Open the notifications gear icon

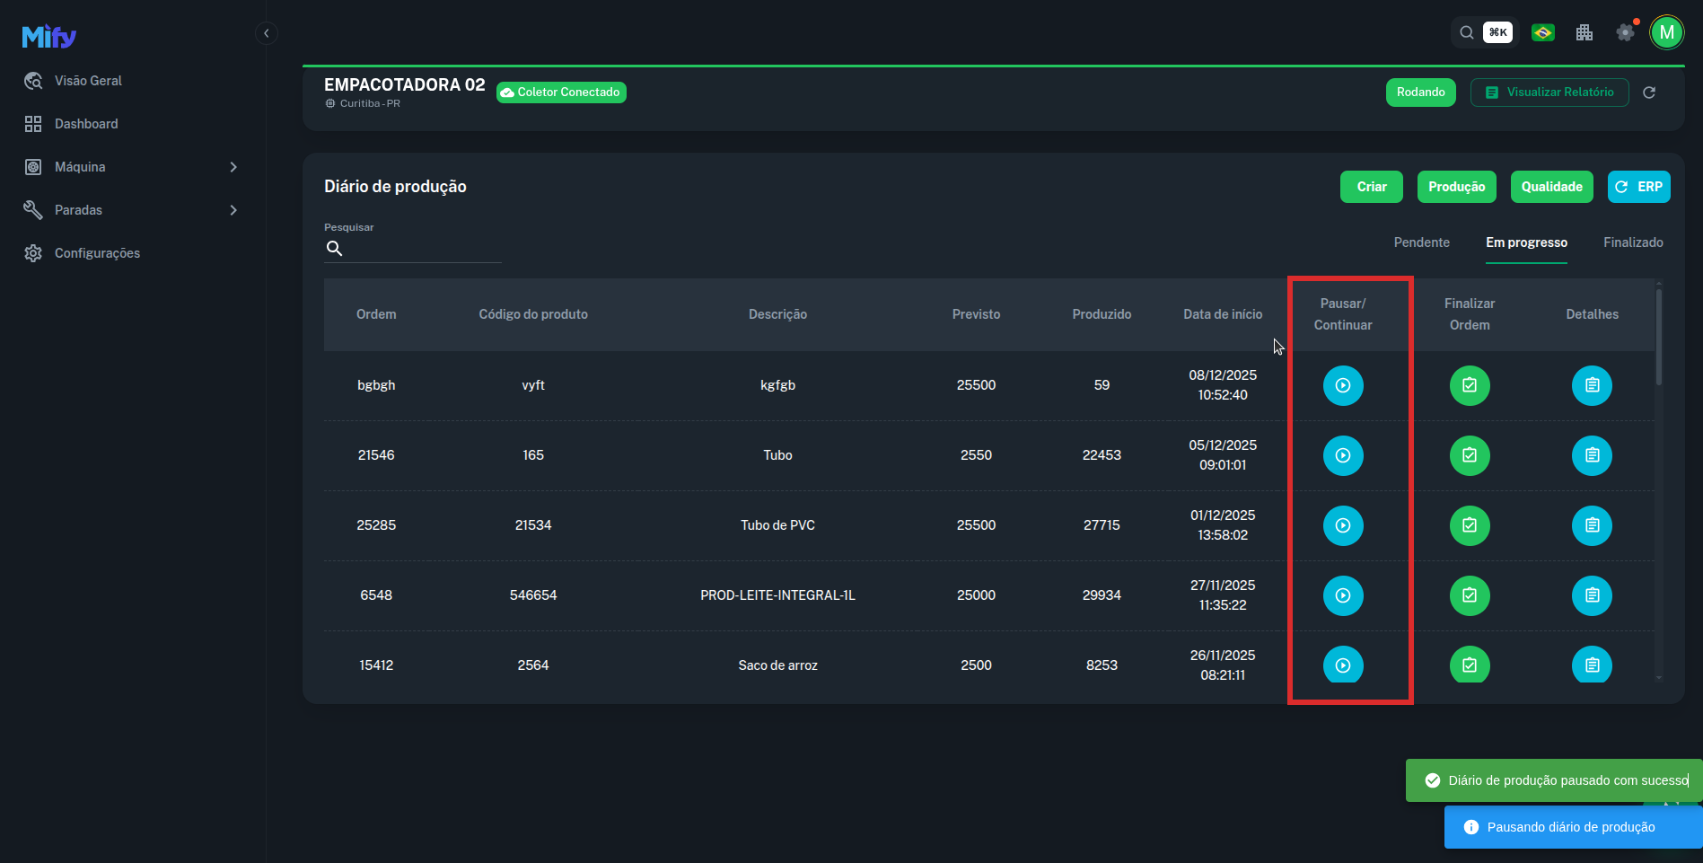[1625, 33]
